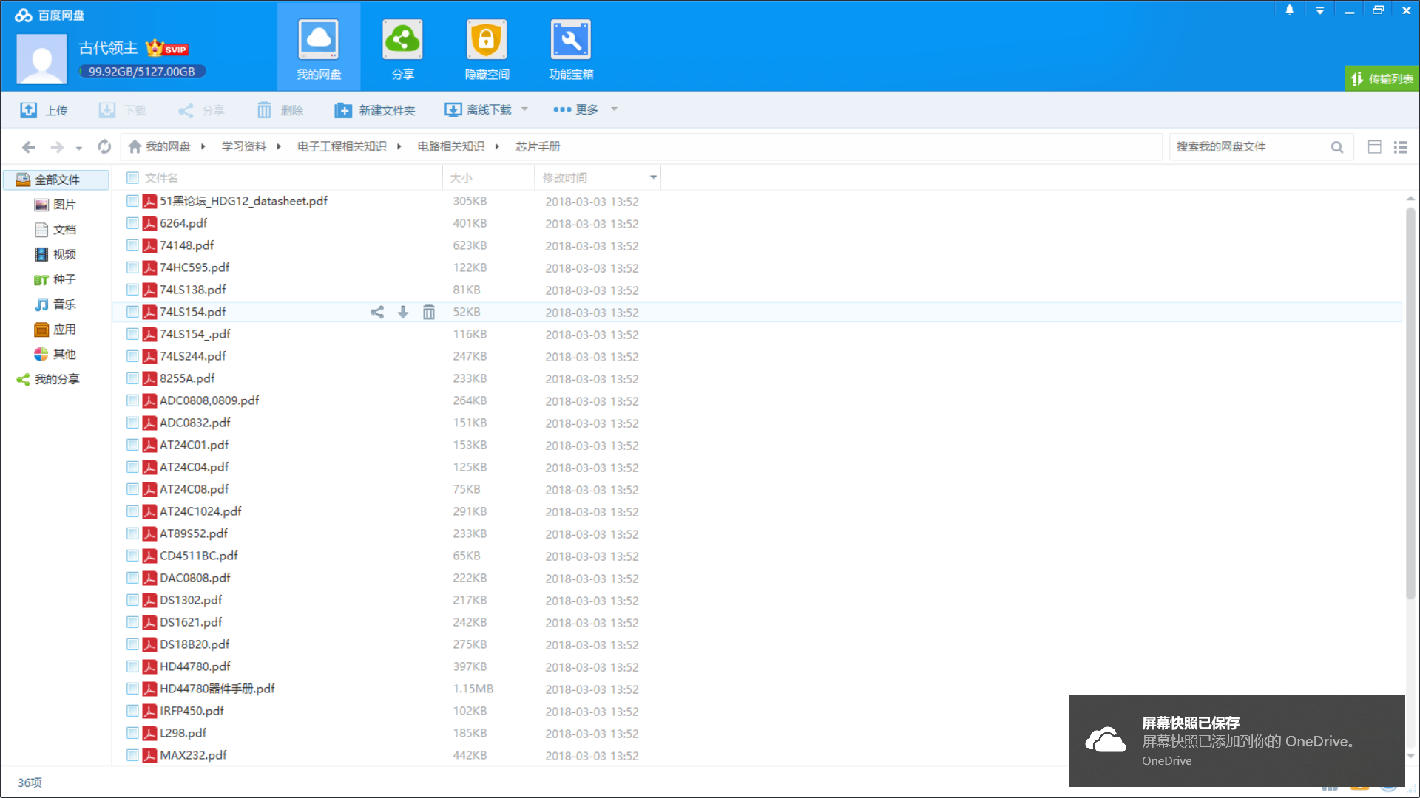Switch to list view icon
This screenshot has height=798, width=1420.
pos(1400,147)
